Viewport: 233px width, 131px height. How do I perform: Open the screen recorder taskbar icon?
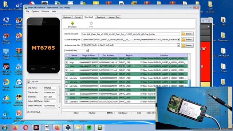pyautogui.click(x=36, y=128)
